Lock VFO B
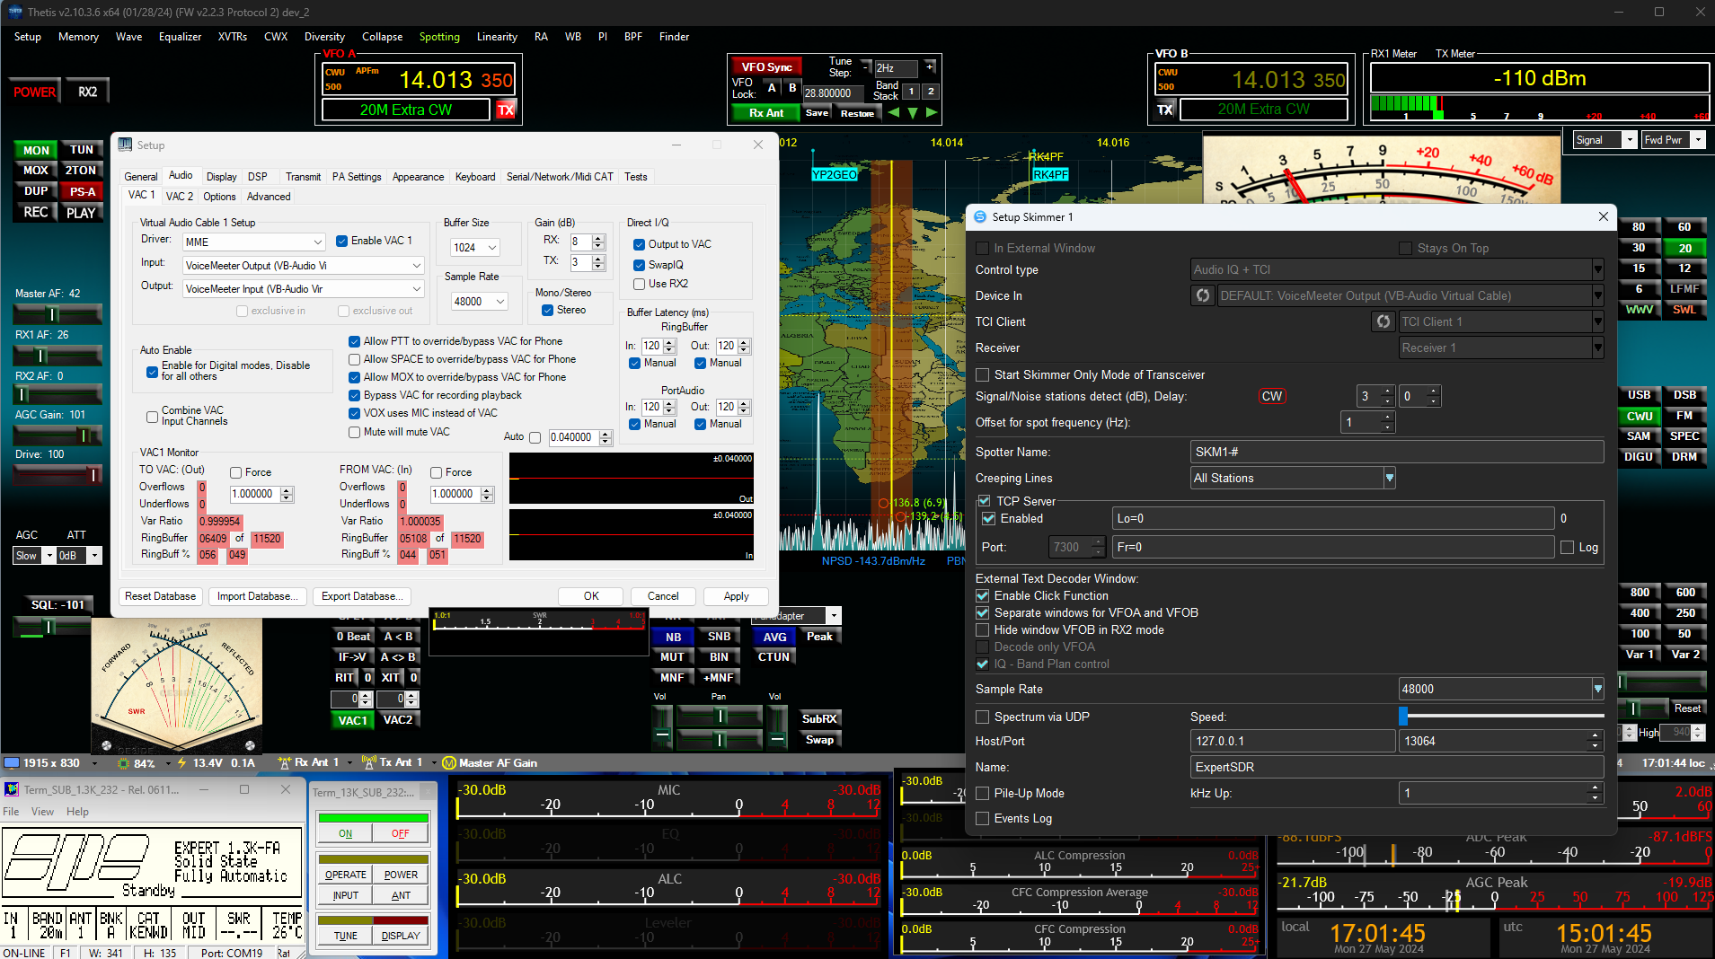The height and width of the screenshot is (959, 1715). (x=792, y=88)
